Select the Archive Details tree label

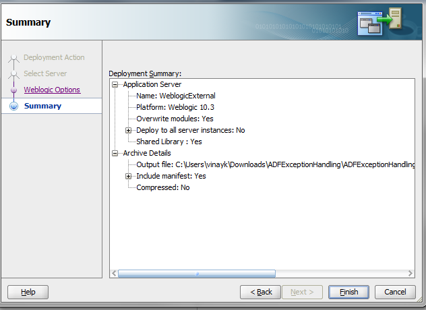147,153
